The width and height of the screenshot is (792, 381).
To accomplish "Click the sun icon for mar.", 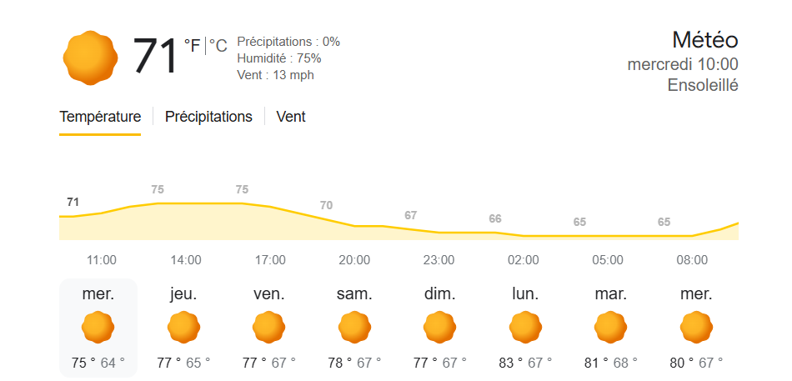I will coord(611,327).
